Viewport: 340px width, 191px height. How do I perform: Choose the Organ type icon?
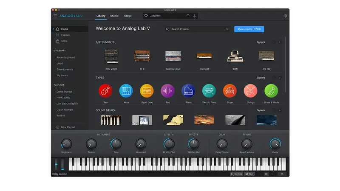(230, 91)
